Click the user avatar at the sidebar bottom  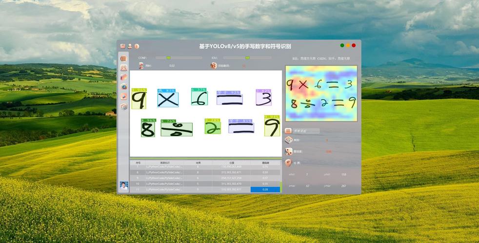124,186
